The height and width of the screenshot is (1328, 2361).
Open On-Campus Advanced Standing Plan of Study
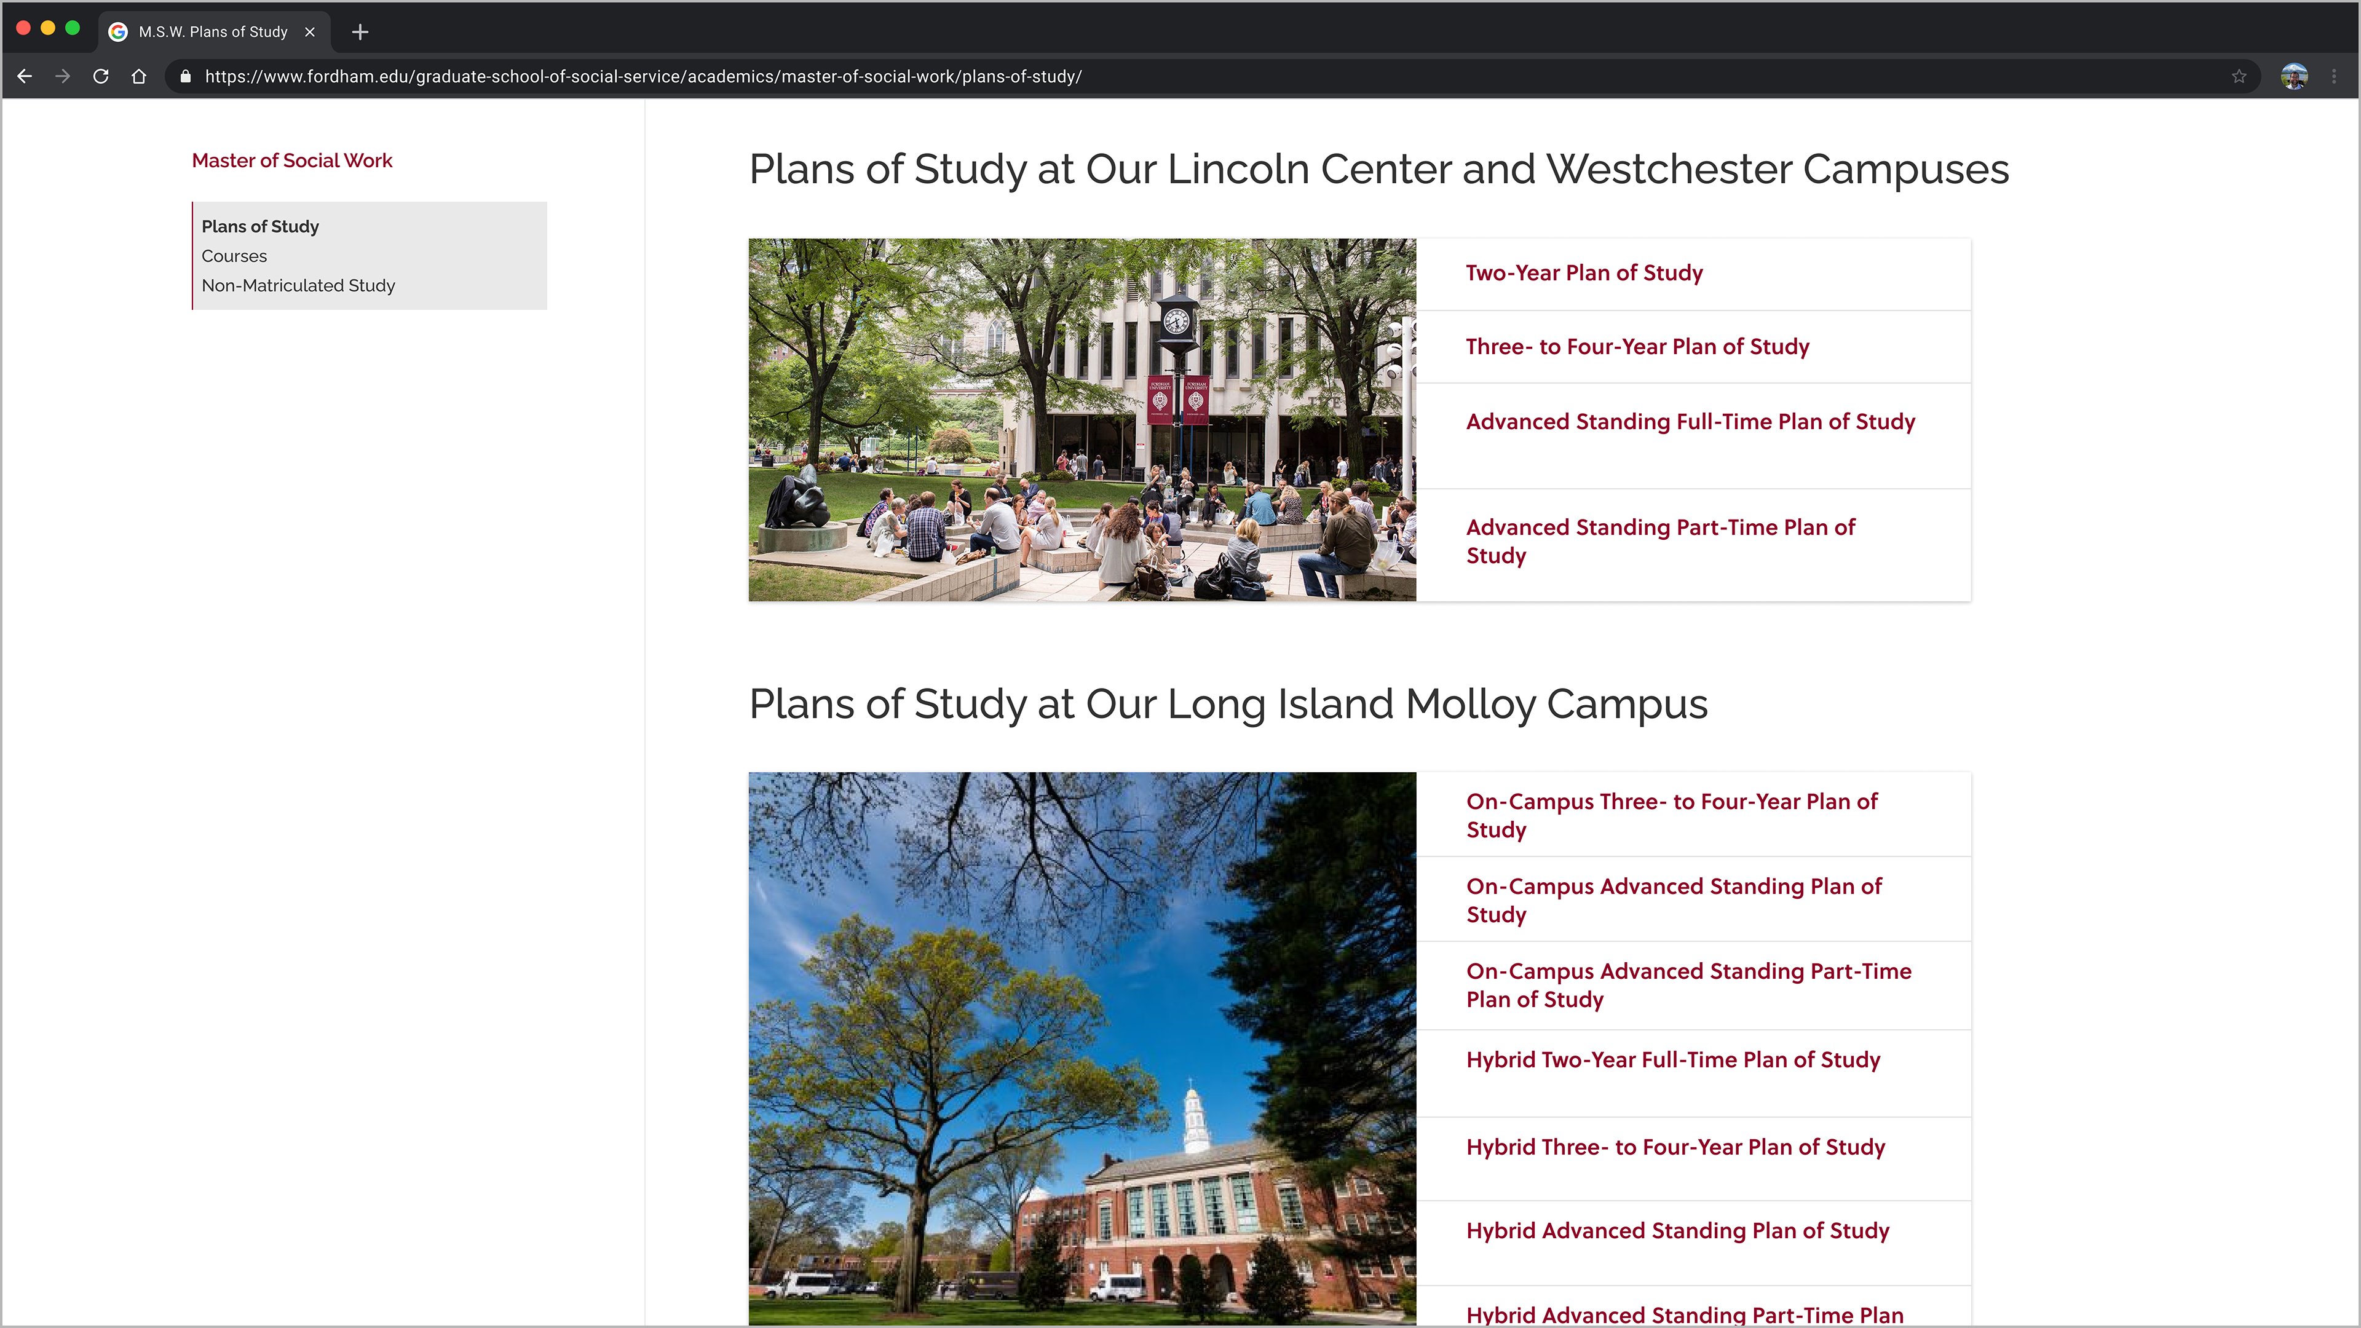(x=1674, y=900)
